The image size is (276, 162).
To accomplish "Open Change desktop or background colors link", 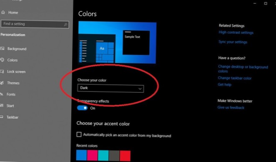I will coord(243,69).
